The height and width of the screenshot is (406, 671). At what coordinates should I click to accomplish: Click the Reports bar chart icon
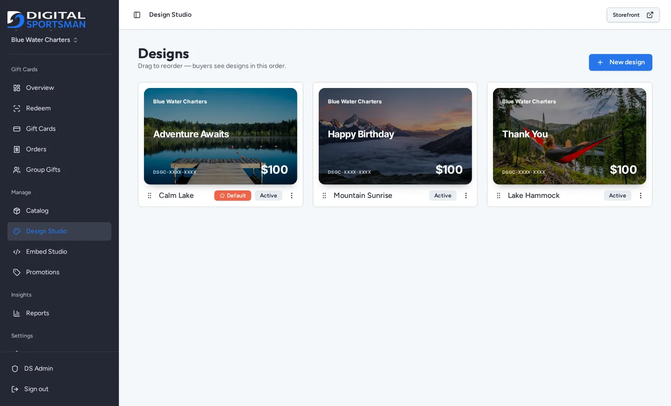click(17, 313)
